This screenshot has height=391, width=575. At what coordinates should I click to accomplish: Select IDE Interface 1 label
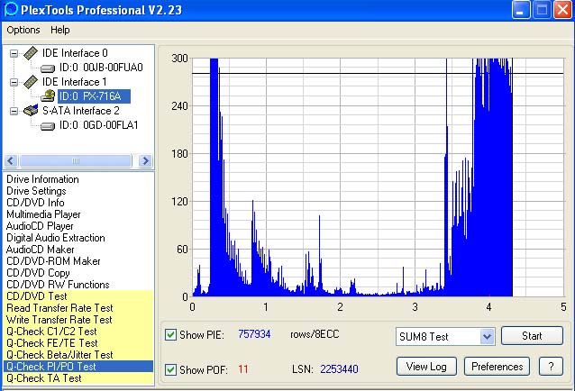75,82
